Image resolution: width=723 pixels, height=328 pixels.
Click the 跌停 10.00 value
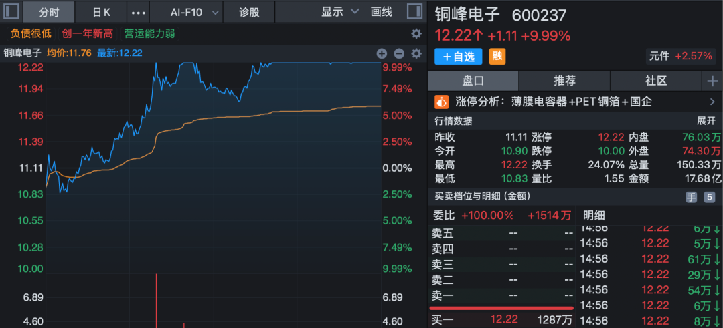click(611, 151)
